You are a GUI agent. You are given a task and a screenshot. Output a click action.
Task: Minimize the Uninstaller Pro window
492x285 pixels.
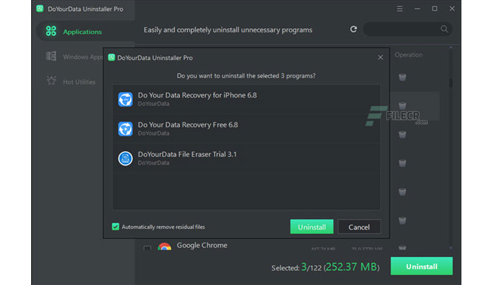coord(417,9)
